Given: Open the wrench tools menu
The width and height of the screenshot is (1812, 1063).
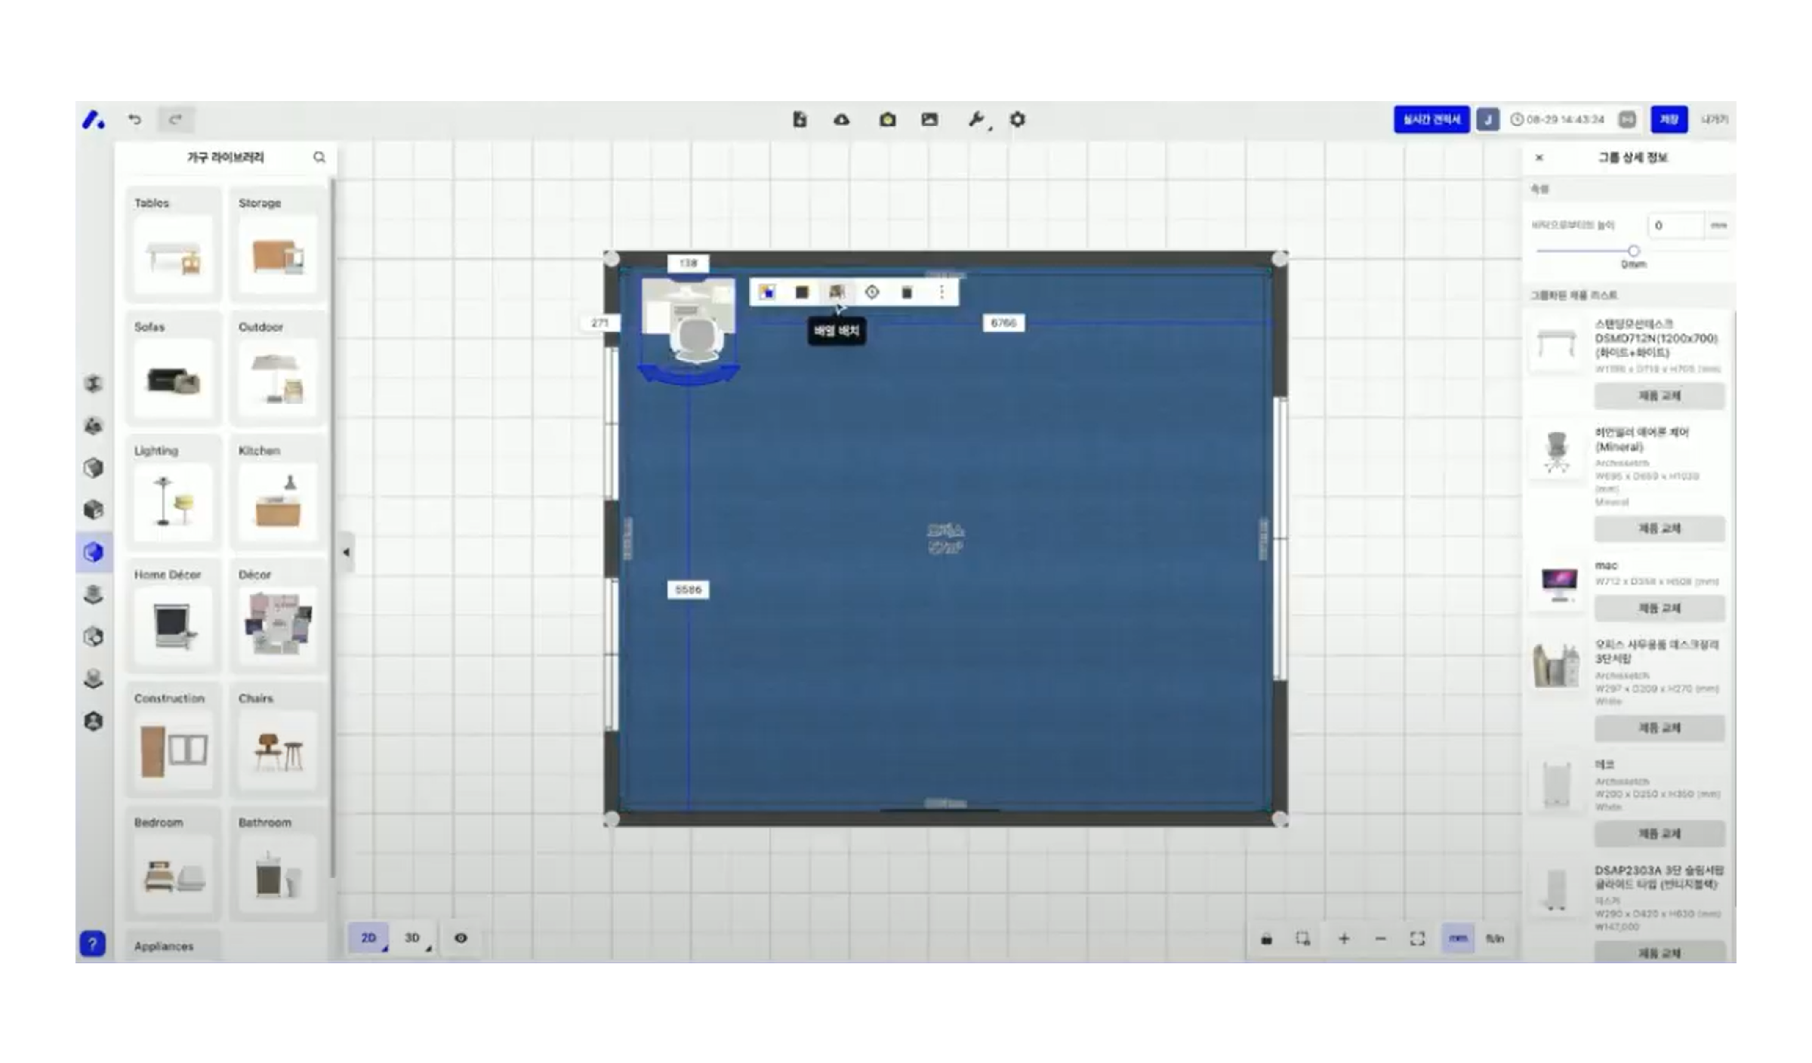Looking at the screenshot, I should coord(976,119).
